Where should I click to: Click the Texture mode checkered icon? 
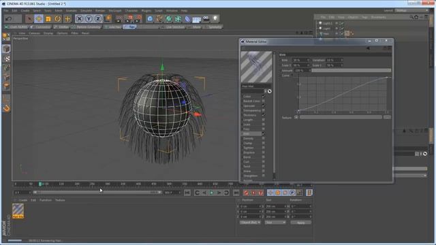7,59
